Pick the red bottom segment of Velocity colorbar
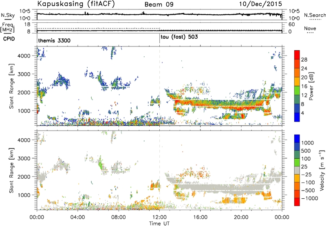 point(297,202)
